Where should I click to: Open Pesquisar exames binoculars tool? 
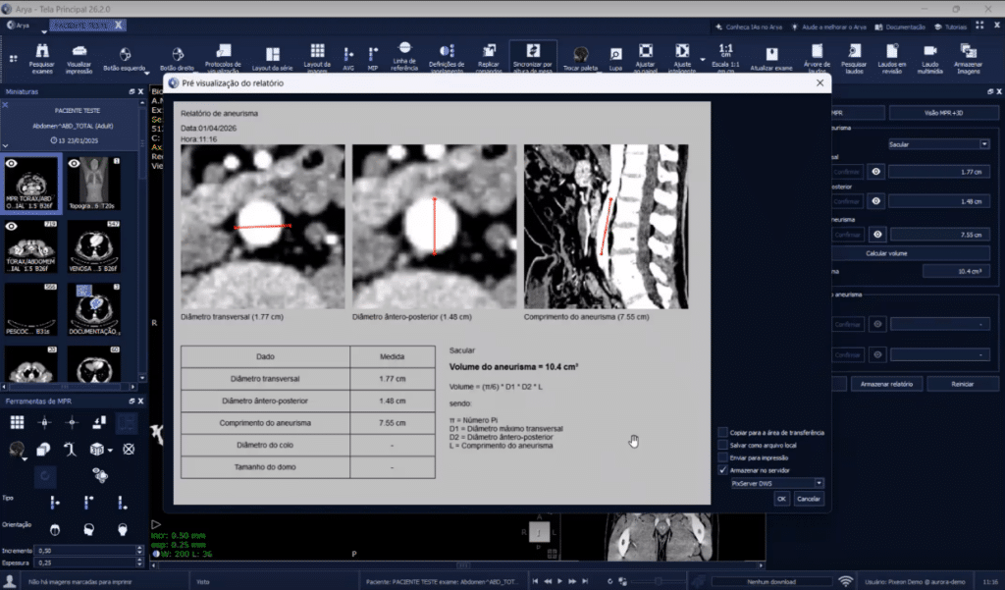(x=42, y=58)
